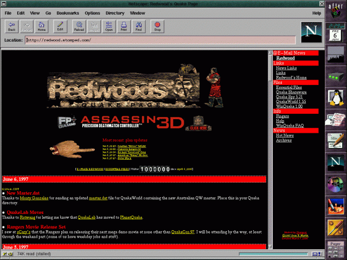The image size is (347, 260).
Task: Click the Print toolbar icon
Action: coord(124,25)
